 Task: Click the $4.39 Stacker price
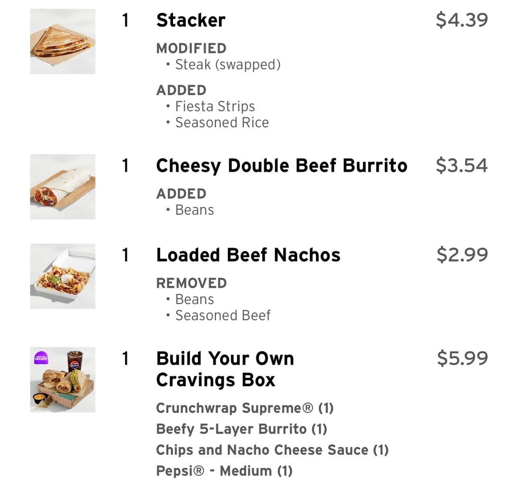tap(461, 20)
